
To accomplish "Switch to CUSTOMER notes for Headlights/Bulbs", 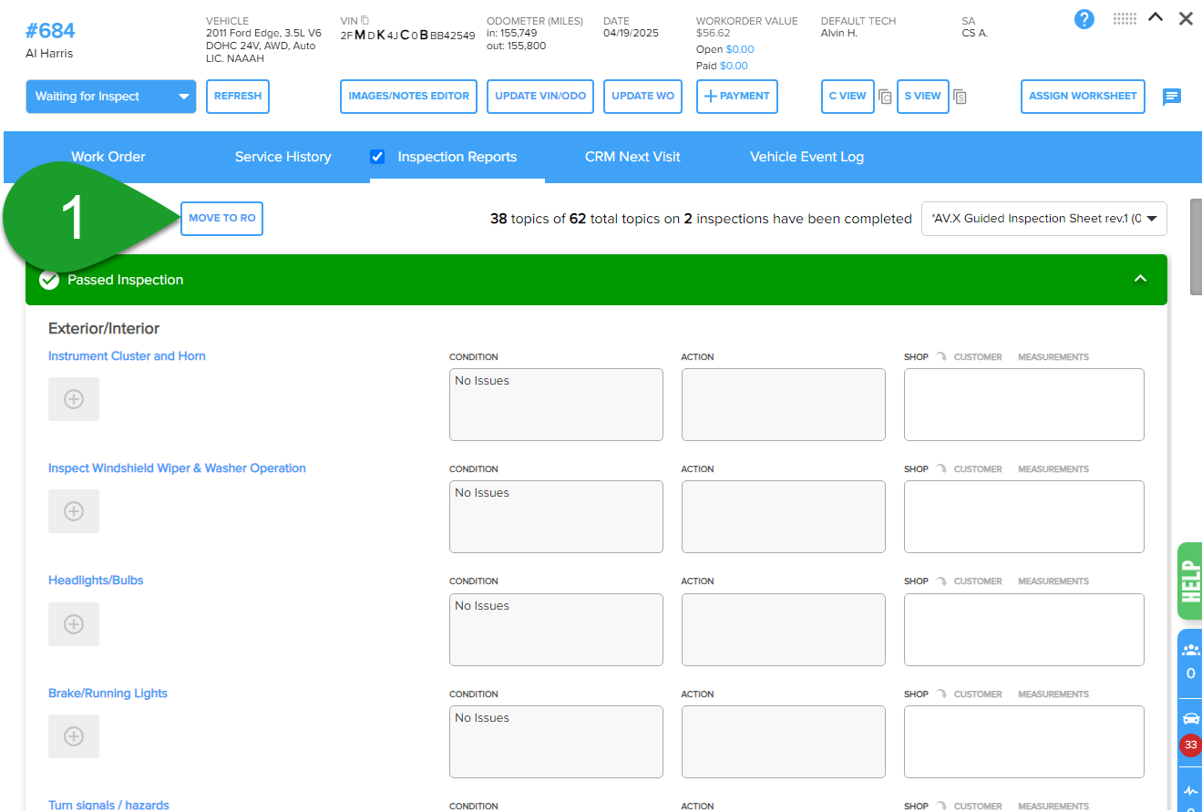I will click(x=978, y=581).
